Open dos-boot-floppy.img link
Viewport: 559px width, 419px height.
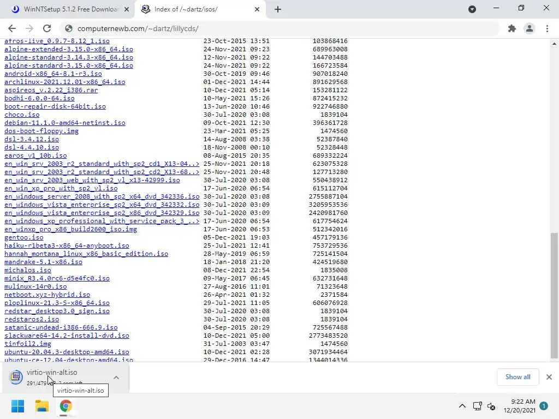pyautogui.click(x=41, y=131)
